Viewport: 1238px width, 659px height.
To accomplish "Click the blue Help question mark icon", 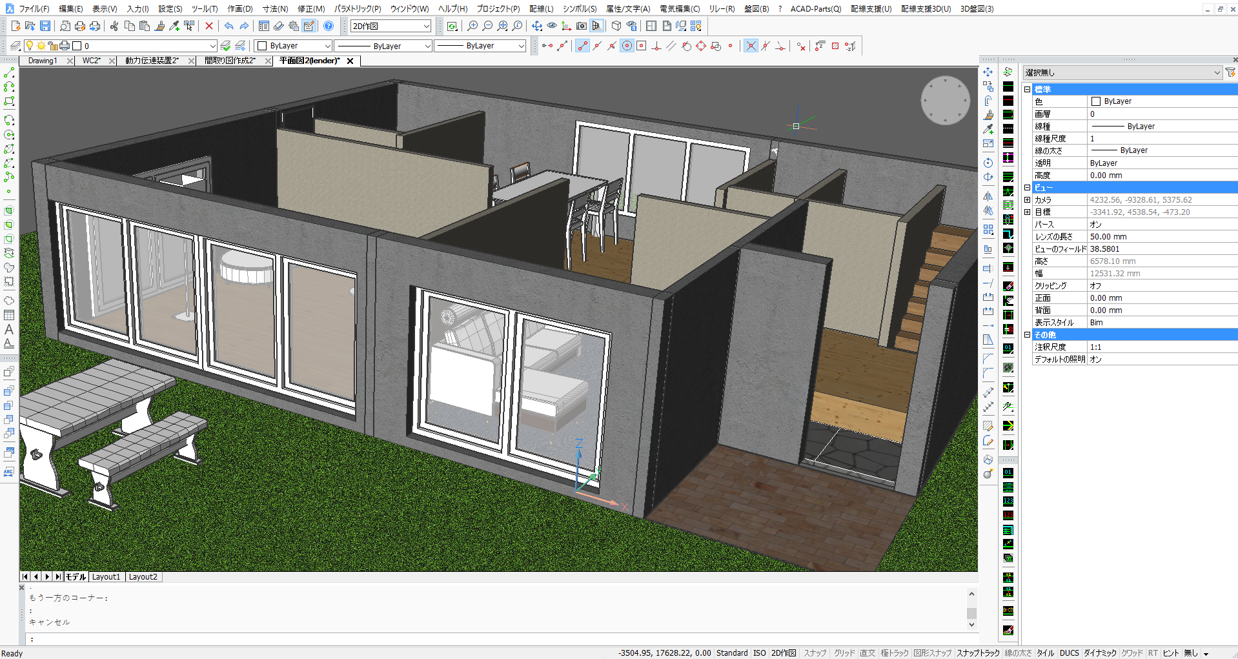I will 329,26.
